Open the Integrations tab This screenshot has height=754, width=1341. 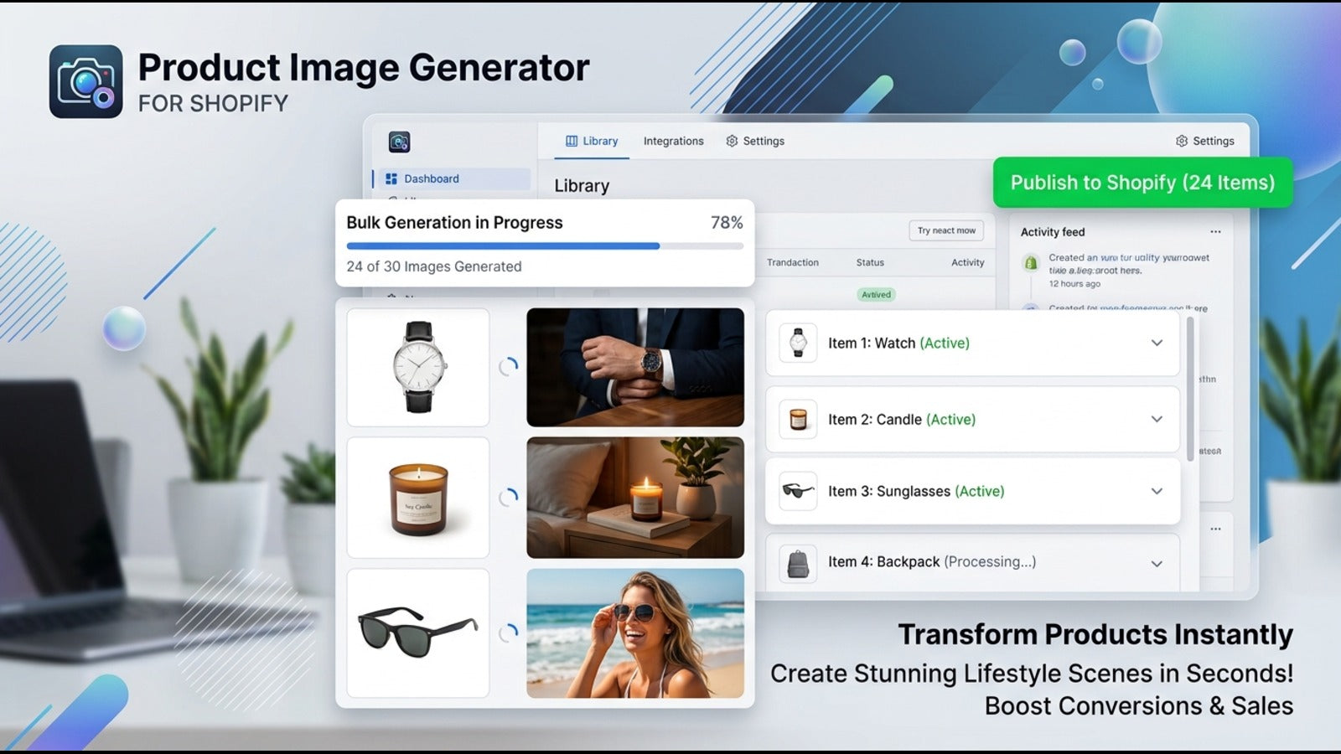tap(673, 141)
